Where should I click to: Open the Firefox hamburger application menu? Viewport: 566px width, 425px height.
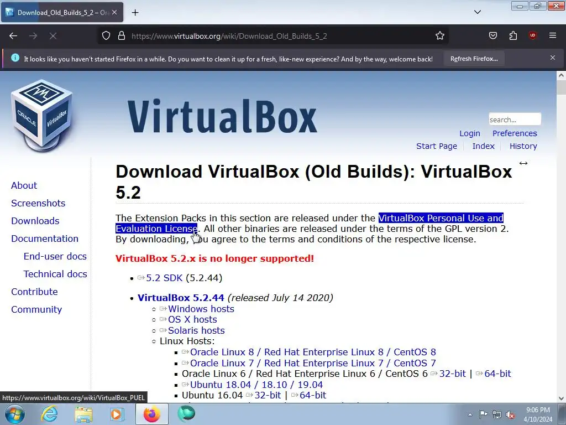click(553, 36)
